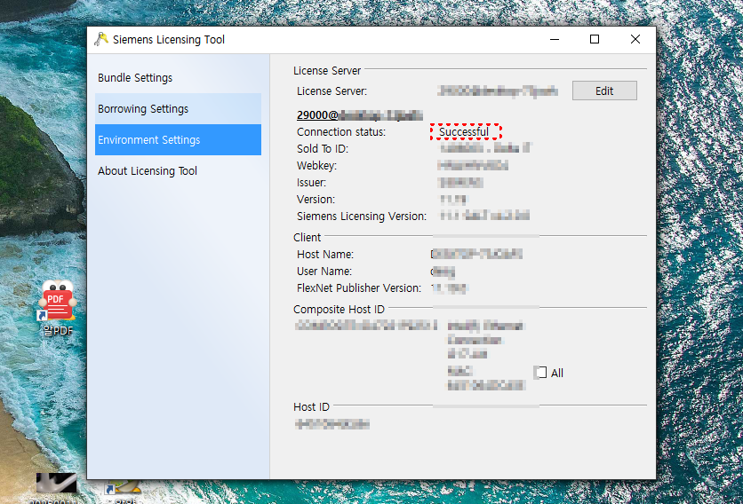This screenshot has height=504, width=743.
Task: Select Borrowing Settings in the sidebar
Action: point(178,109)
